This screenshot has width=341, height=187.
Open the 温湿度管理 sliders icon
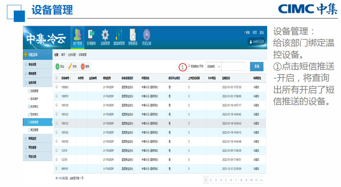[x=119, y=37]
